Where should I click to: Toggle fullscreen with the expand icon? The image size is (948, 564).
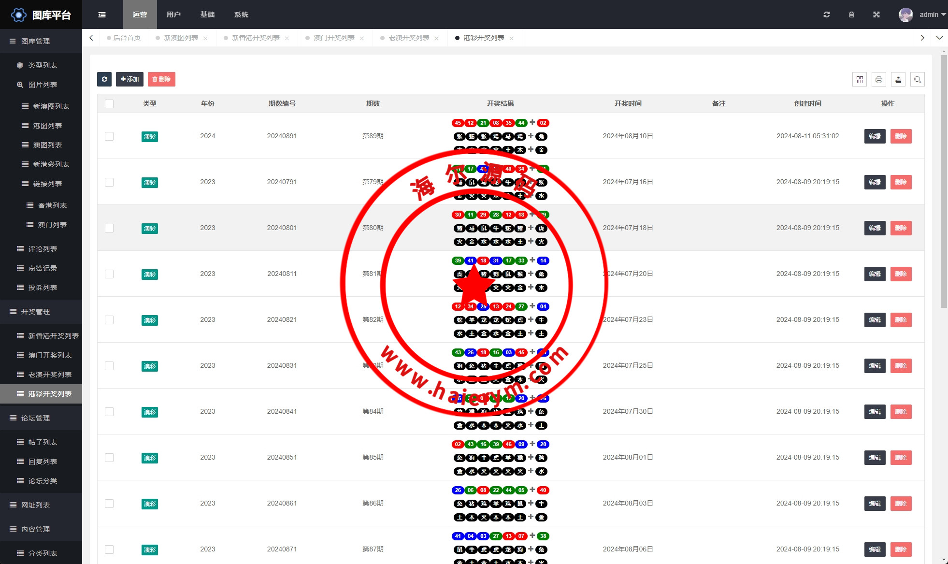pos(876,14)
